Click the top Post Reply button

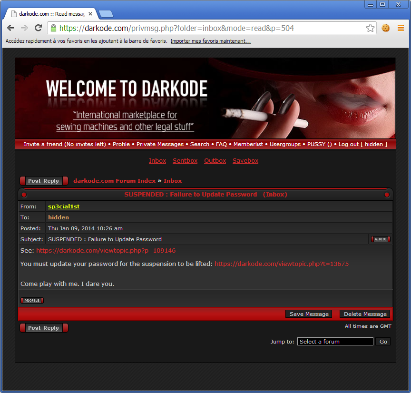44,181
